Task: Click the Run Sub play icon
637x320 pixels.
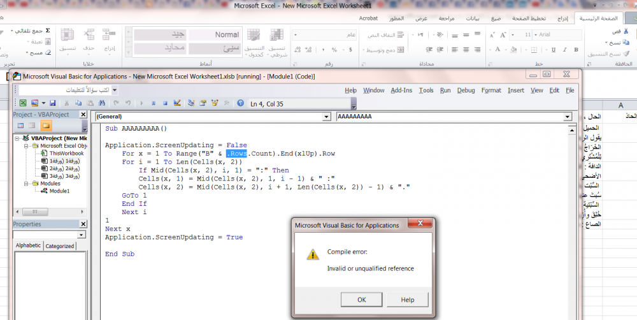Action: (142, 103)
